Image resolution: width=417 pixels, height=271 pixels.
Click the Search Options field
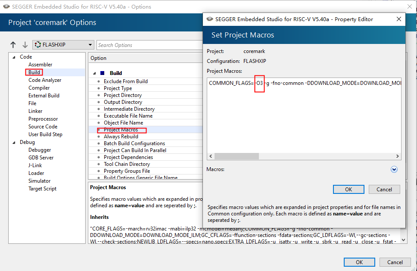coord(150,45)
